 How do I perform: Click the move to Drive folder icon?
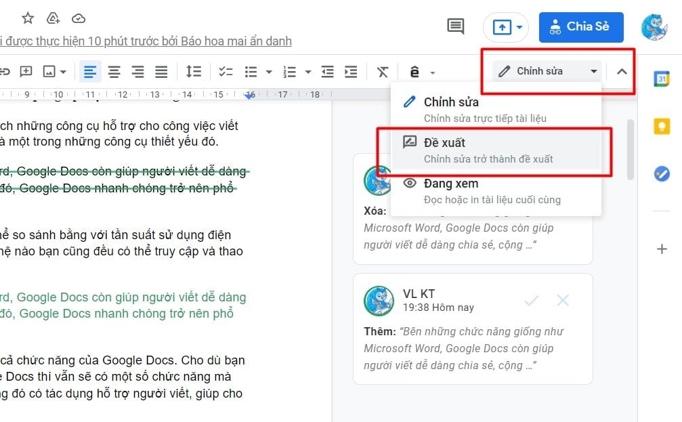[x=53, y=18]
